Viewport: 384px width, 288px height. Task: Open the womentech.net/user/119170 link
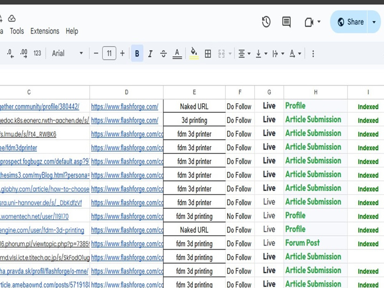coord(34,216)
